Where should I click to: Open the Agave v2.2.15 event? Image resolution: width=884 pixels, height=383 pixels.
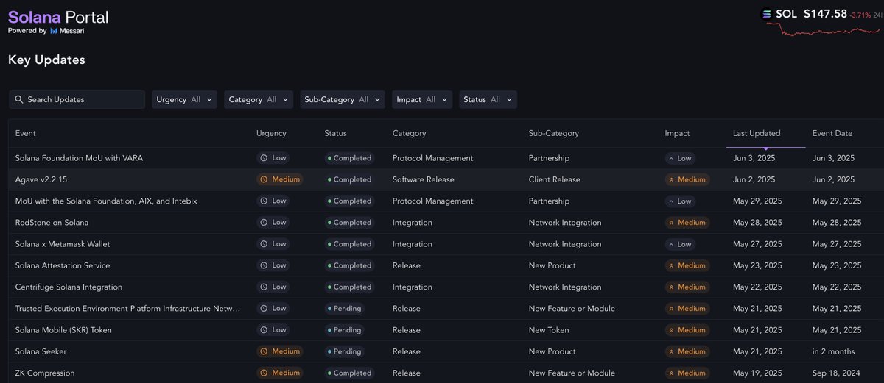point(41,179)
